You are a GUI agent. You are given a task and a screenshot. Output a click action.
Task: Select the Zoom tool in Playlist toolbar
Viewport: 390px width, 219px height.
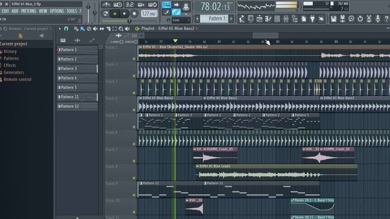click(121, 29)
